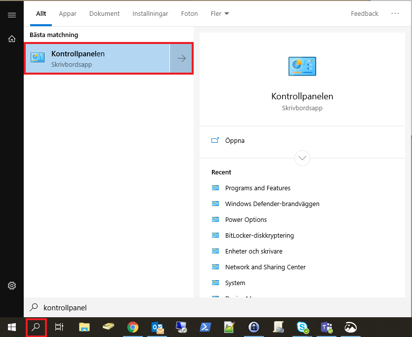Viewport: 412px width, 337px height.
Task: Open the Kontrollpanelen best match result
Action: point(97,58)
